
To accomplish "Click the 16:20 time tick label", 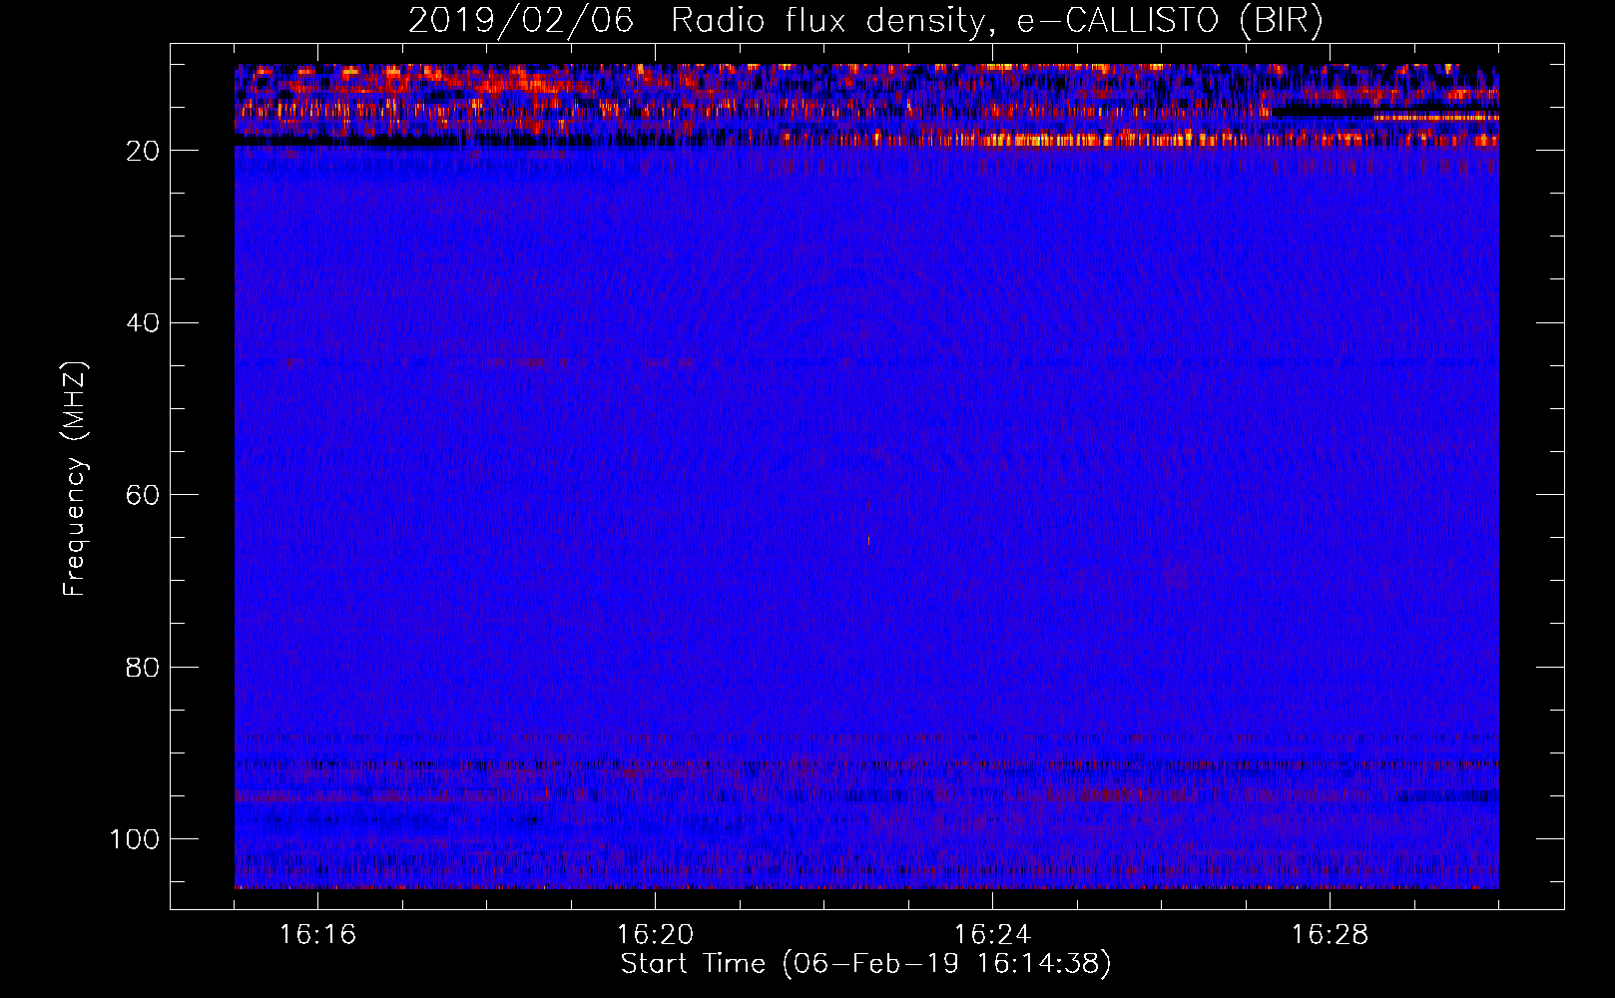I will pyautogui.click(x=655, y=935).
